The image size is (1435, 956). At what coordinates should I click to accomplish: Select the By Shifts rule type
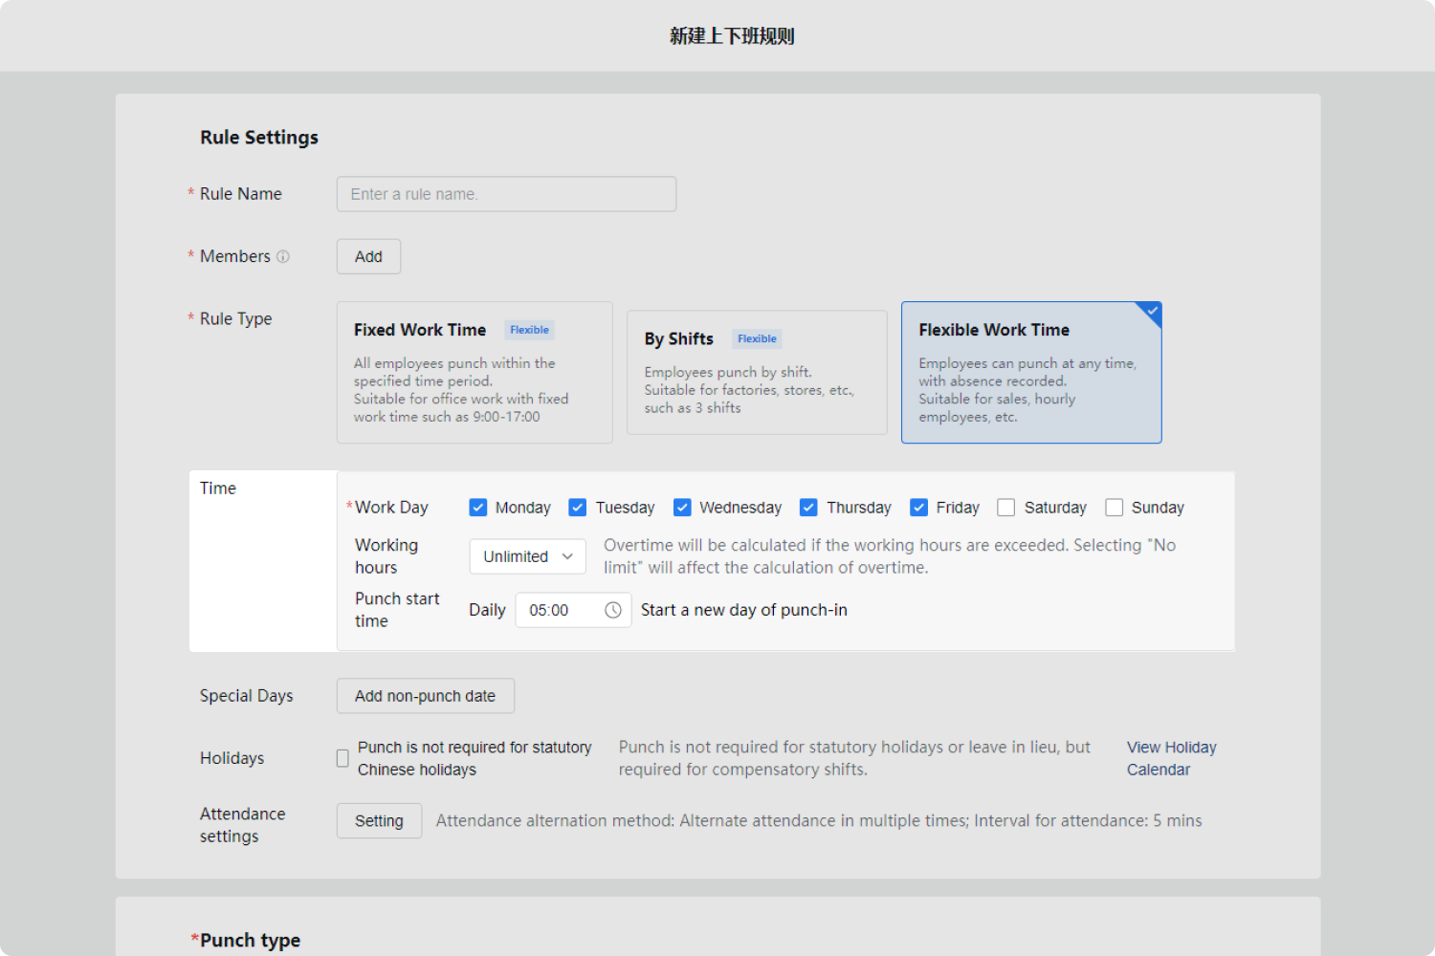(757, 373)
